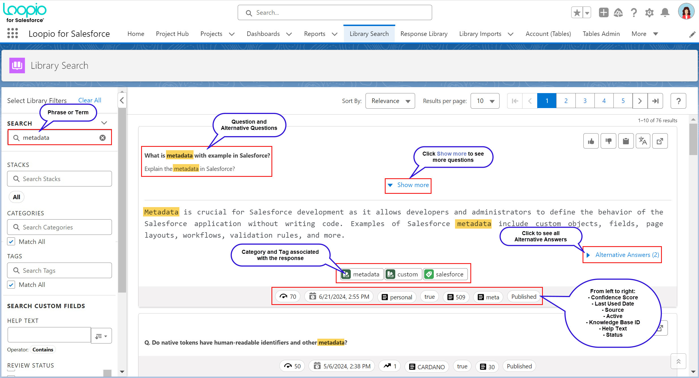Open the App Launcher grid icon

(12, 33)
